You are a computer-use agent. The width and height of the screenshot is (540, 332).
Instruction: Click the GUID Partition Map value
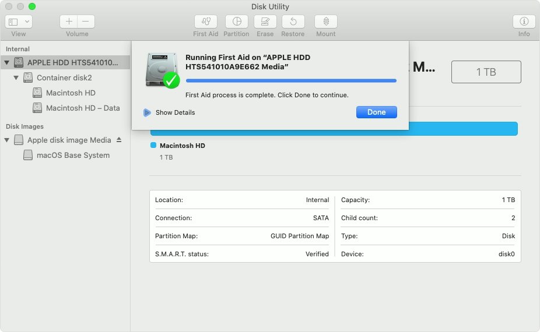click(x=300, y=236)
